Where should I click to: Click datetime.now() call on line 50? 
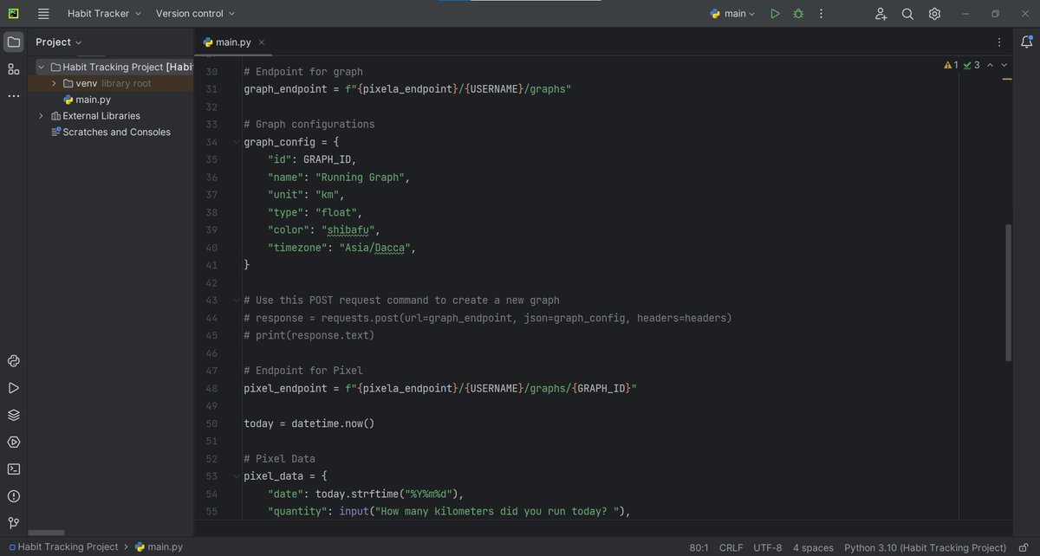pyautogui.click(x=333, y=423)
